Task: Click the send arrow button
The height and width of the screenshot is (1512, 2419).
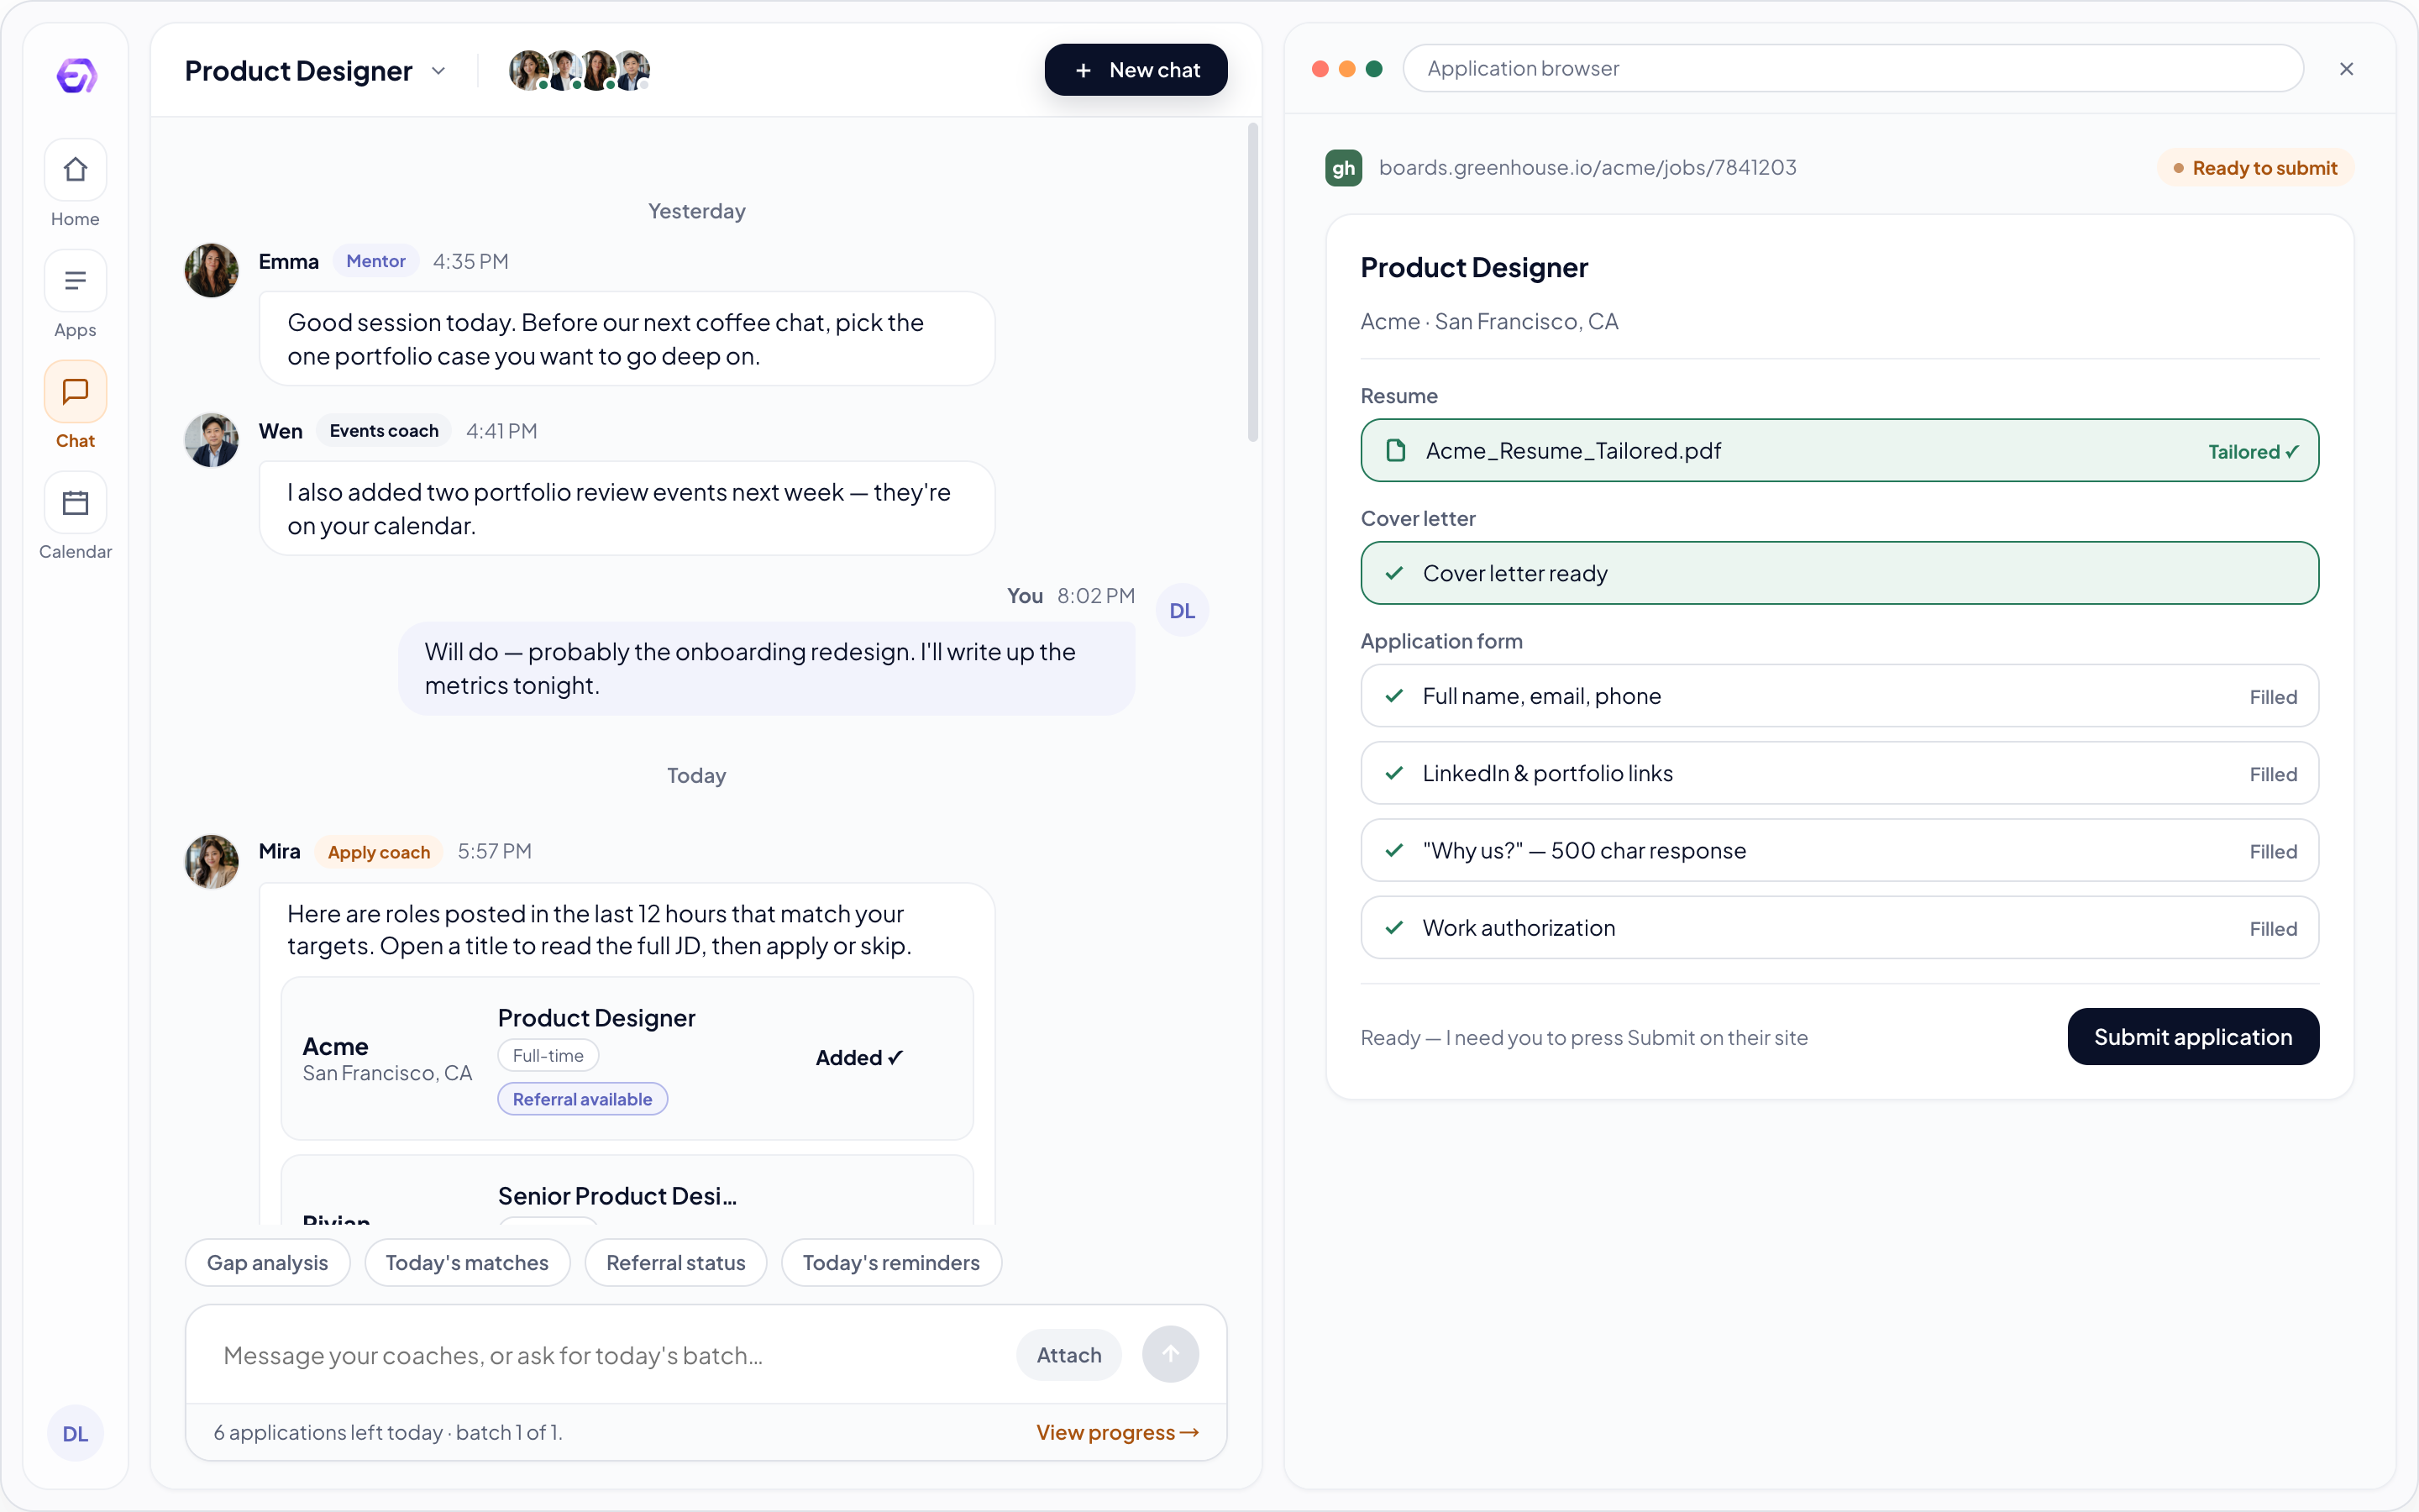Action: [1171, 1355]
